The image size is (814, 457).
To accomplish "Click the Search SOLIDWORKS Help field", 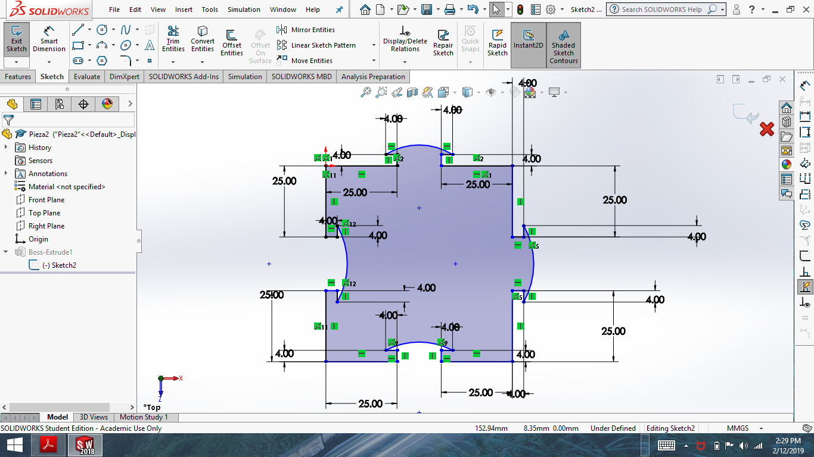I will tap(661, 10).
